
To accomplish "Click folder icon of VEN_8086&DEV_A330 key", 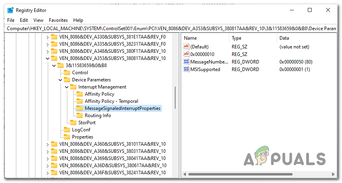I will tap(54, 37).
